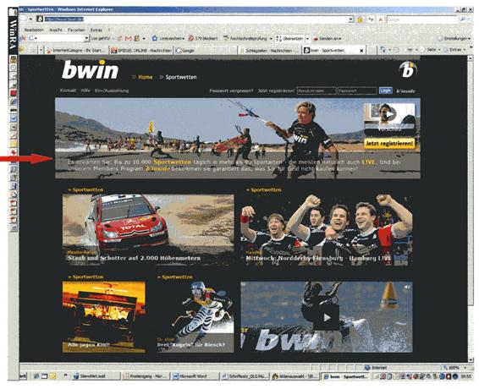Click the search magnifier icon in Internet Explorer
479x389 pixels.
[463, 19]
